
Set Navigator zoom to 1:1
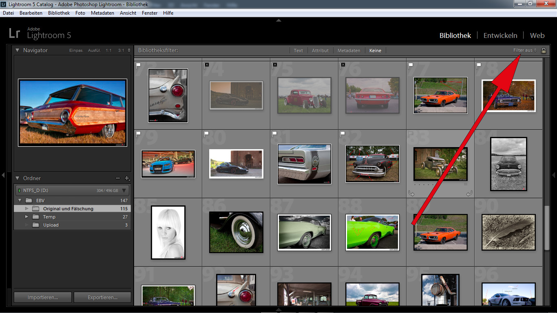pos(108,51)
